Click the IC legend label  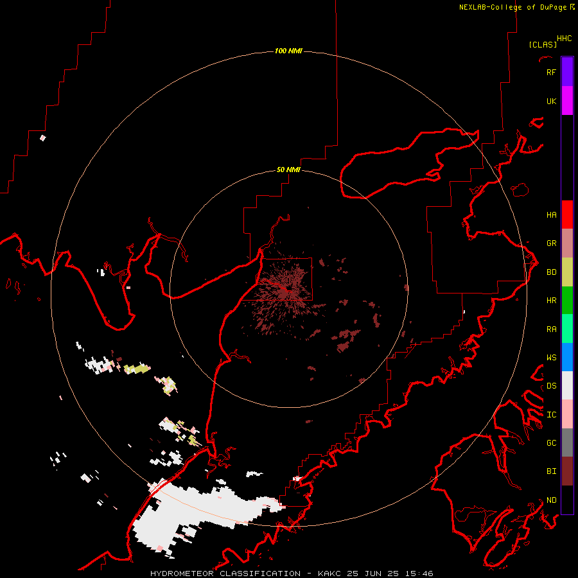point(551,414)
